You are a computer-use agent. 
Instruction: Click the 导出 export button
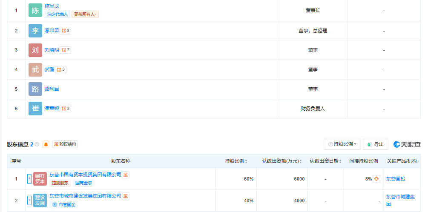point(376,144)
